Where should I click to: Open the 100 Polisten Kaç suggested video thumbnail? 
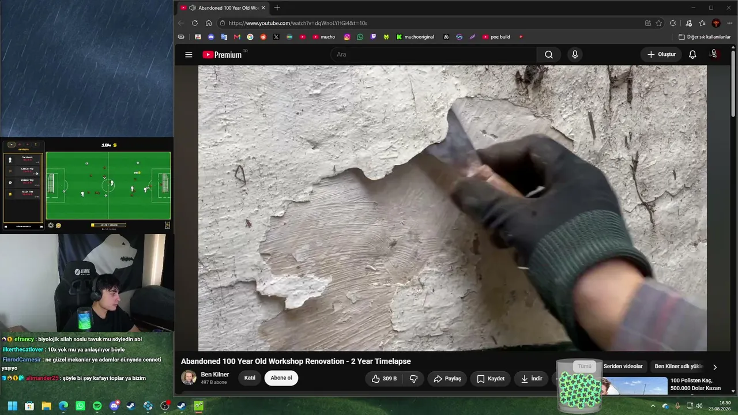(634, 387)
